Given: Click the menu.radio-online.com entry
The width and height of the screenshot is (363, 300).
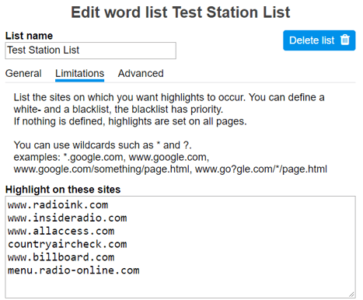Looking at the screenshot, I should pos(74,270).
